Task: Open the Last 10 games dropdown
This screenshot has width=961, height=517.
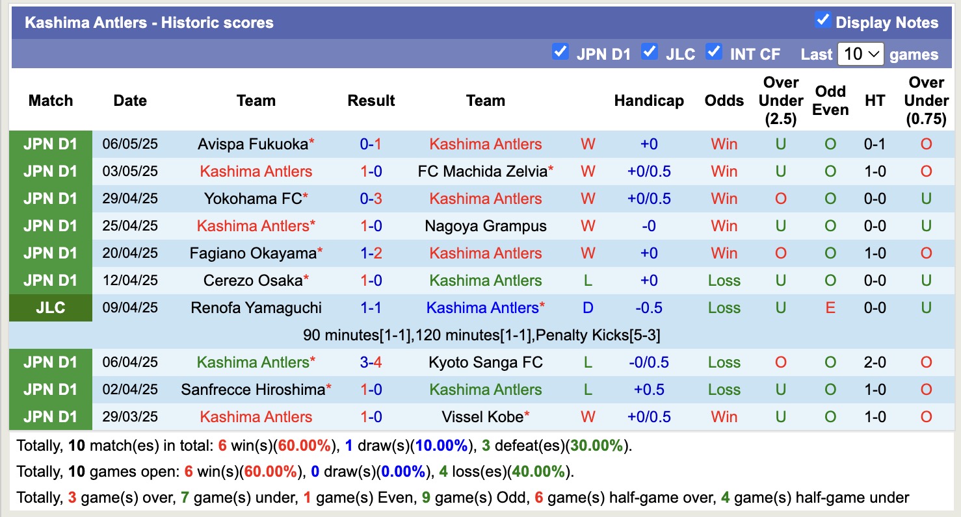Action: coord(860,54)
